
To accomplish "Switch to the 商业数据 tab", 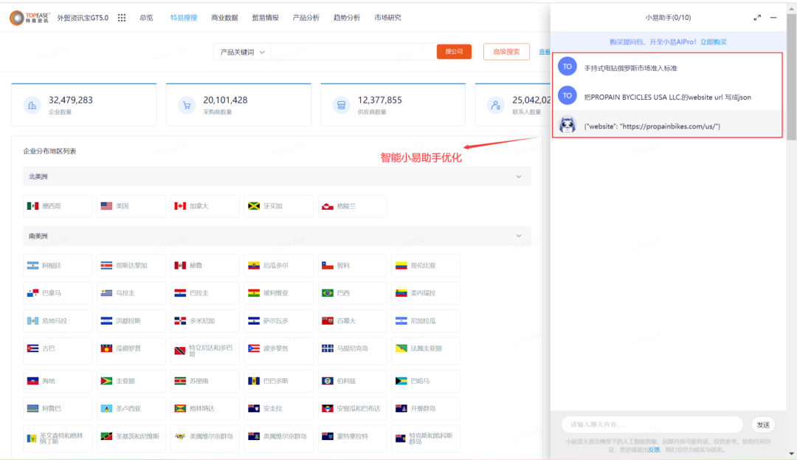I will (x=224, y=16).
